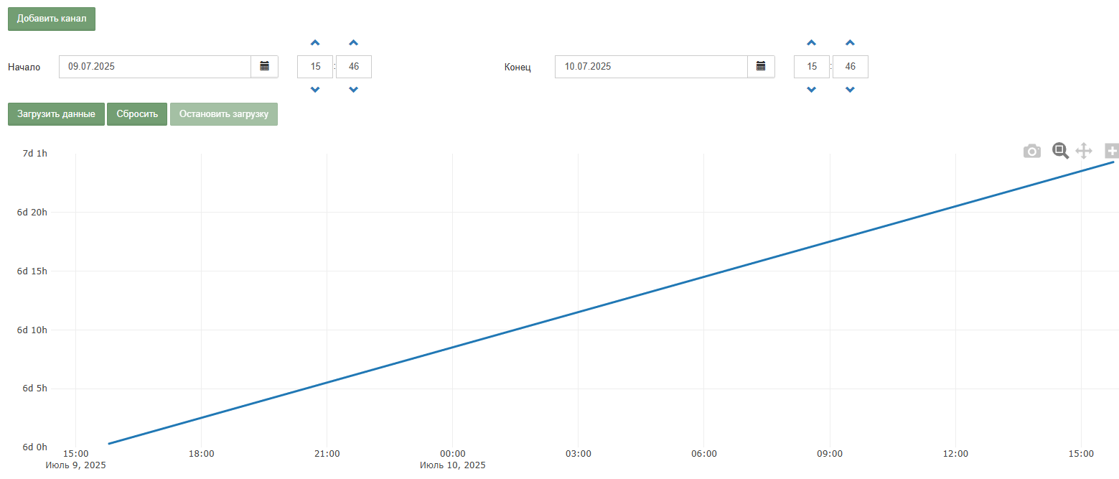Screen dimensions: 1119x479
Task: Click the y-axis label 6d 5h
Action: tap(35, 389)
